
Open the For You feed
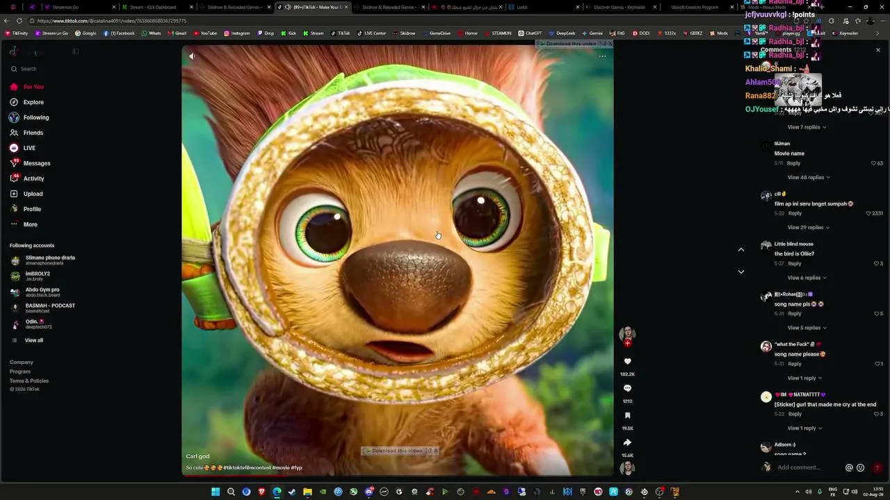coord(26,87)
